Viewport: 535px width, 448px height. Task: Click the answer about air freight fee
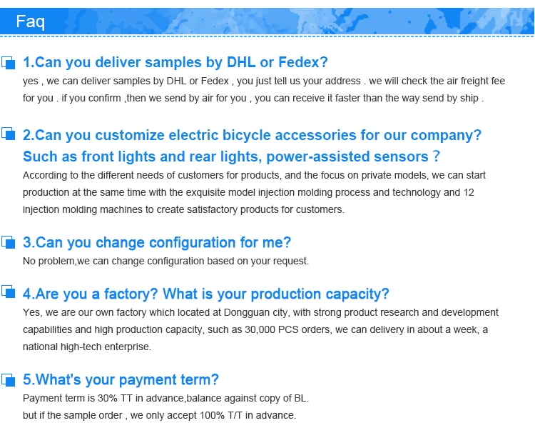(264, 89)
